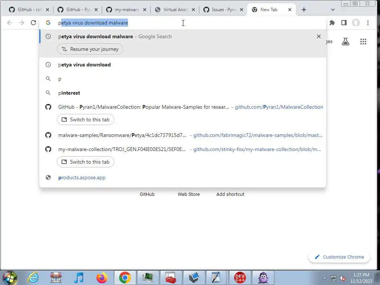The image size is (380, 285).
Task: Click the network tray icon
Action: [x=334, y=278]
